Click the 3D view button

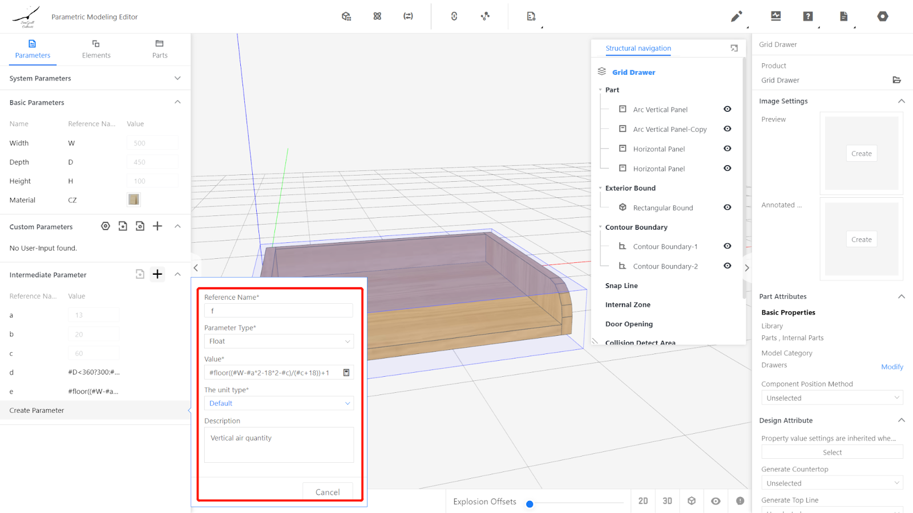pos(667,501)
